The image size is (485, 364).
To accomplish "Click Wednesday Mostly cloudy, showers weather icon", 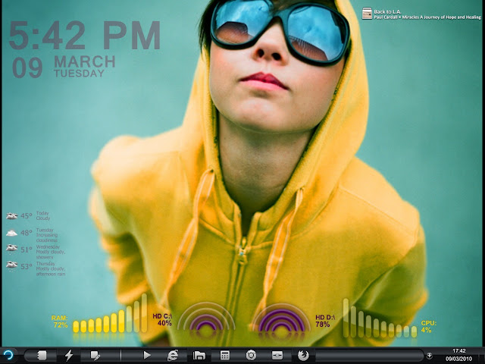I will coord(12,249).
